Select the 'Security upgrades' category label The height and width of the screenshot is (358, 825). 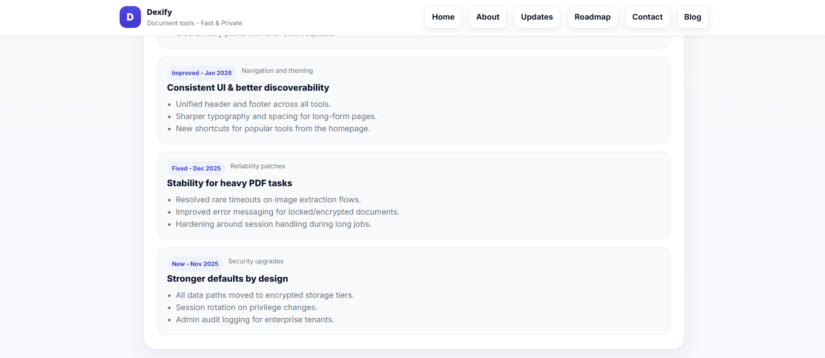click(256, 261)
